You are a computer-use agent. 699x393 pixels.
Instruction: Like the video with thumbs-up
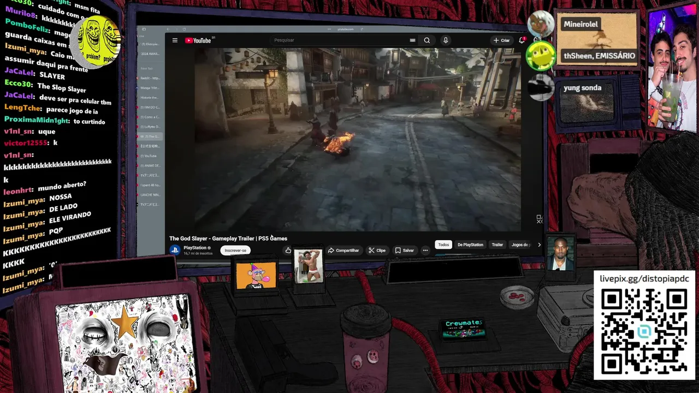tap(288, 251)
